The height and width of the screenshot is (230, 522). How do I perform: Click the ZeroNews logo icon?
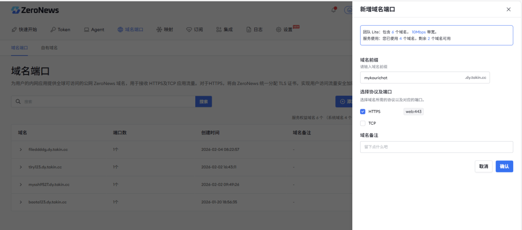(16, 10)
